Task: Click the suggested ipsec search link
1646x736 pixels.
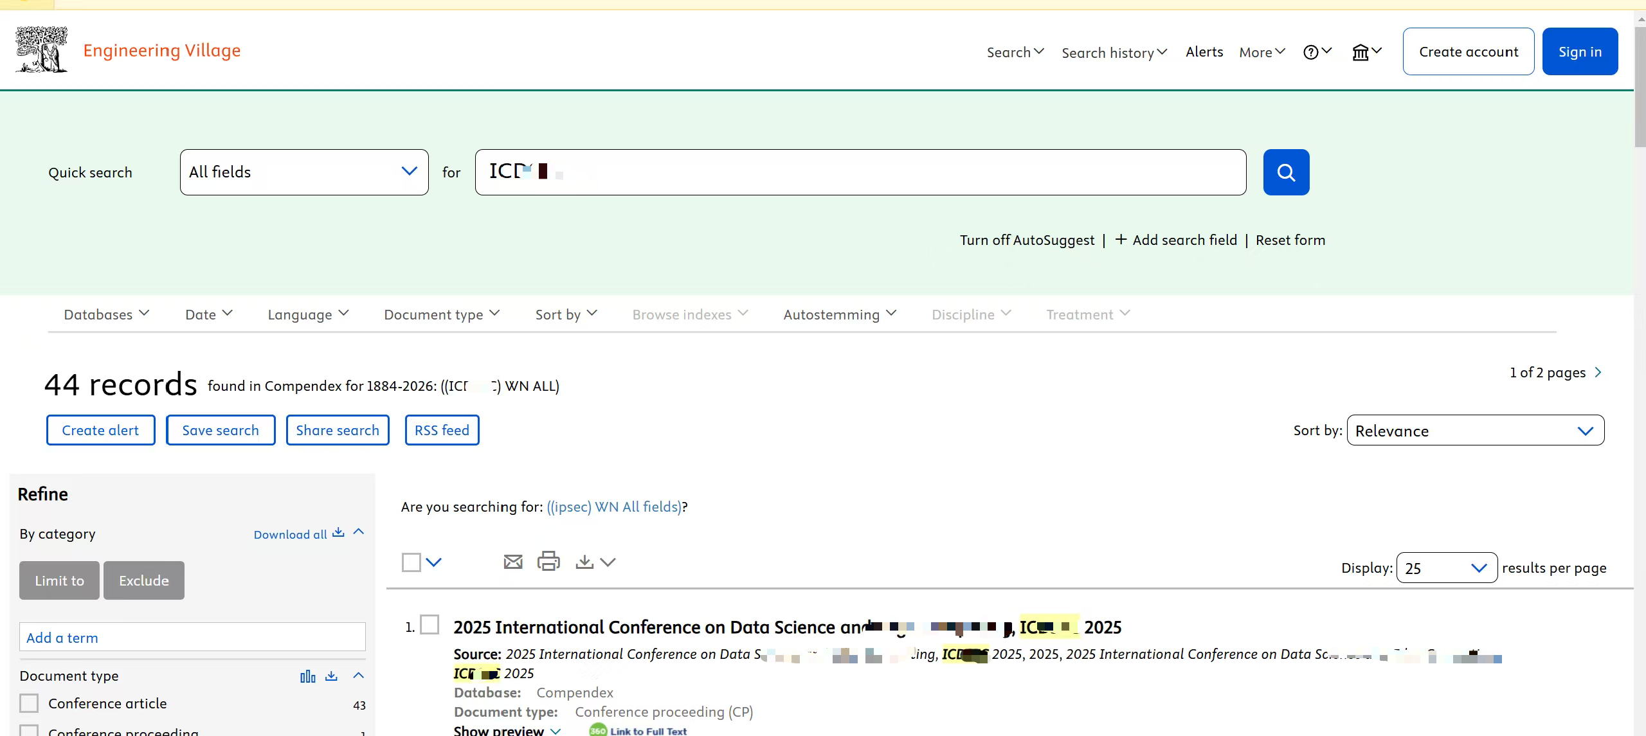Action: pyautogui.click(x=614, y=507)
